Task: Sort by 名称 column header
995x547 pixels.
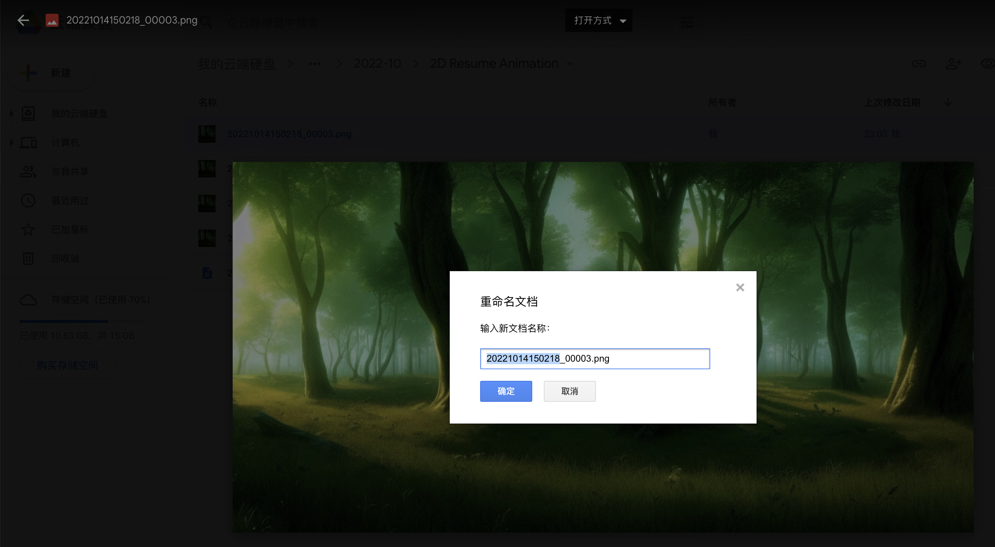Action: (x=207, y=102)
